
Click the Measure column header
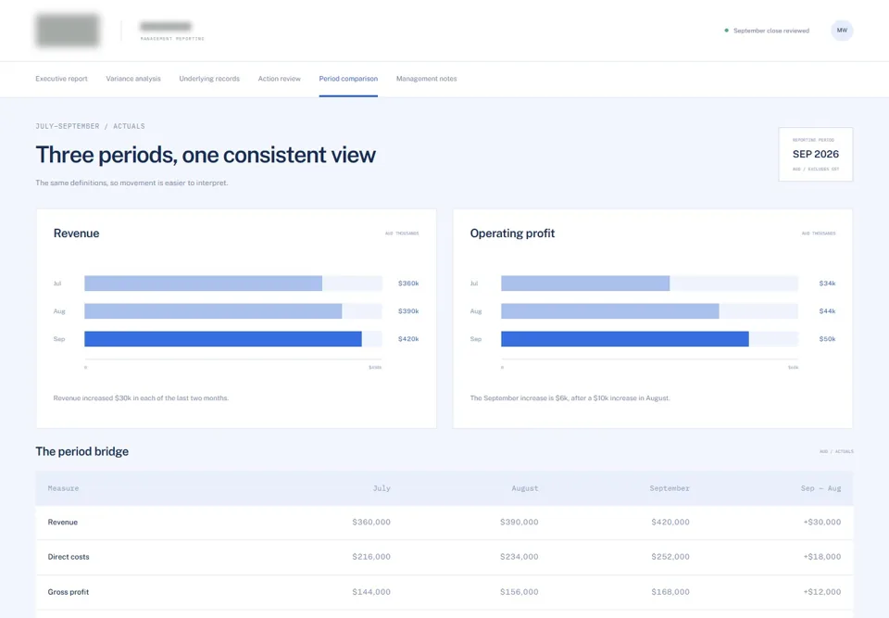click(x=63, y=488)
